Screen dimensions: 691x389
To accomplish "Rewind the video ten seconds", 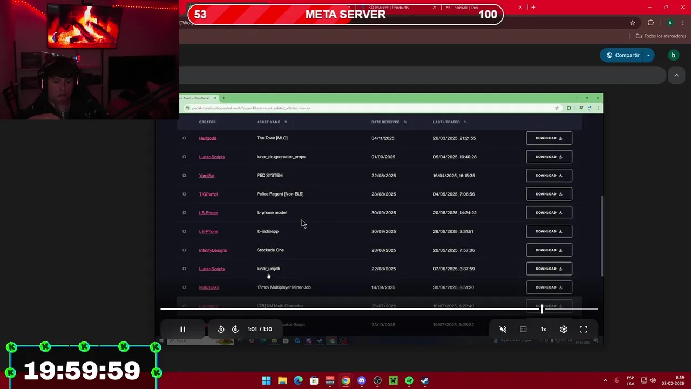I will pyautogui.click(x=221, y=329).
